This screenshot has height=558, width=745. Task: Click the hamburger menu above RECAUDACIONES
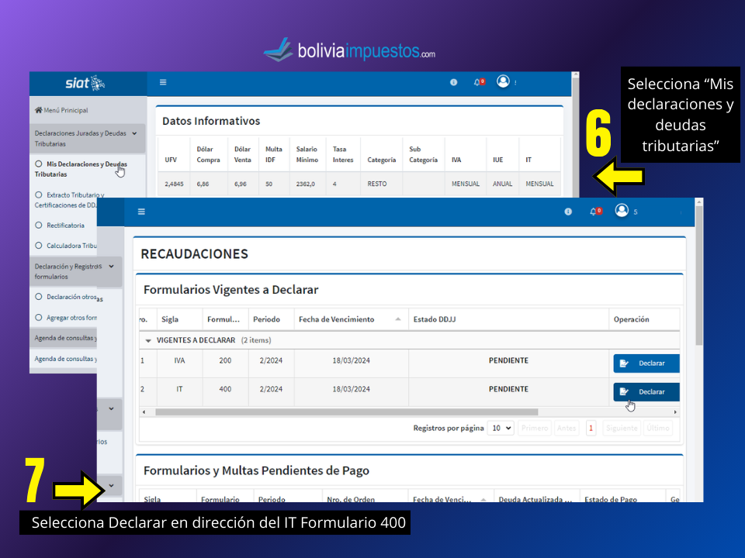[x=141, y=212]
